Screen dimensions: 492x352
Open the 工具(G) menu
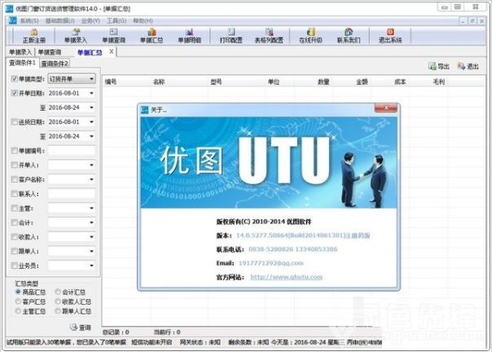[x=116, y=20]
